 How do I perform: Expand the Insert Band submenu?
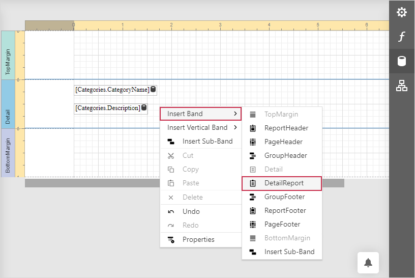tap(200, 114)
